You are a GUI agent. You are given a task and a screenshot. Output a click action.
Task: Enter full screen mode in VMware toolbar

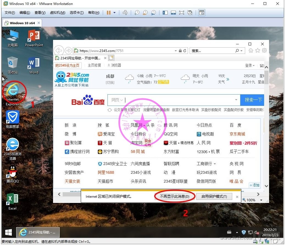[181, 13]
